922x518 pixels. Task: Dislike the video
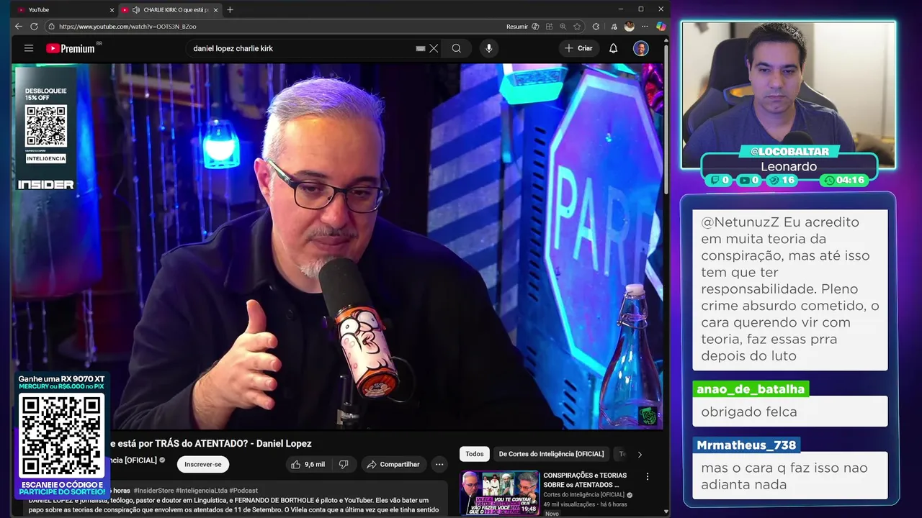[x=344, y=465]
